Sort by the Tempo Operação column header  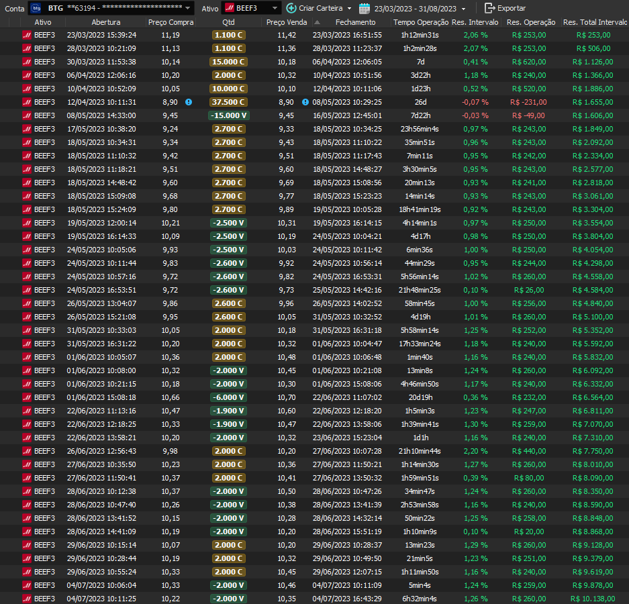[420, 22]
